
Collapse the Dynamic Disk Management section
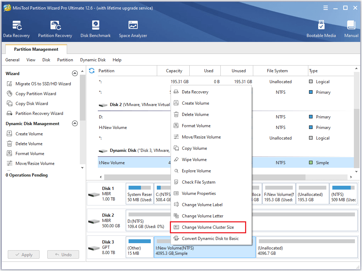75,123
